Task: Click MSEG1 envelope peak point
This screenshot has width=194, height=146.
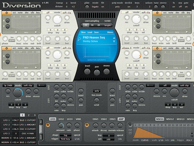Action: pos(137,127)
